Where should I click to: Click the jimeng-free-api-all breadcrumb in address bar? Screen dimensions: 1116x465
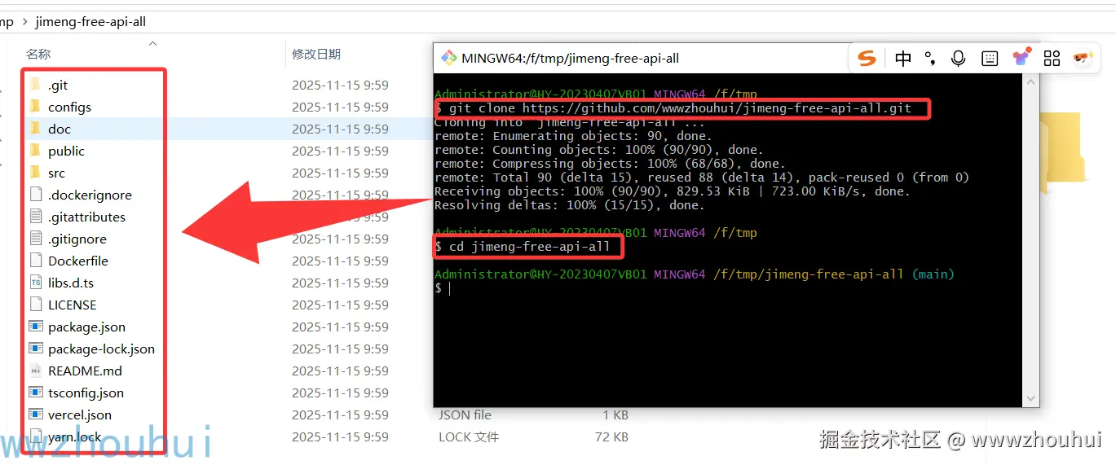(x=90, y=22)
